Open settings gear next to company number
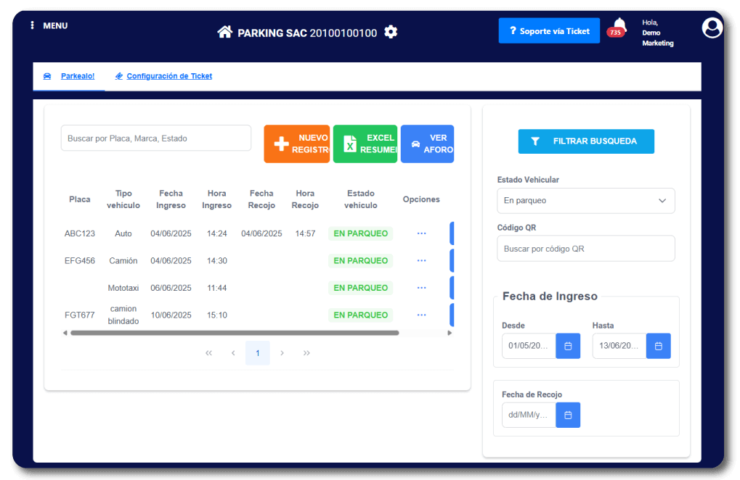 tap(391, 32)
